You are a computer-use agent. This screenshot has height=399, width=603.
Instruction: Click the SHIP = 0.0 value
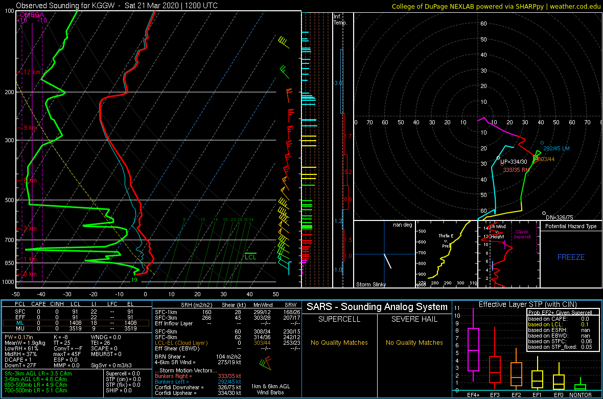(x=119, y=390)
